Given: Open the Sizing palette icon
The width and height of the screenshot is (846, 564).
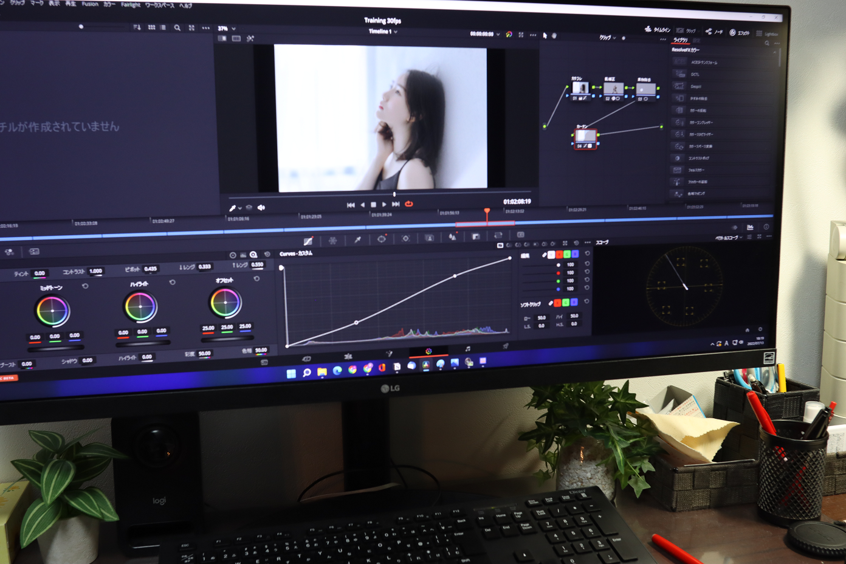Looking at the screenshot, I should [498, 235].
